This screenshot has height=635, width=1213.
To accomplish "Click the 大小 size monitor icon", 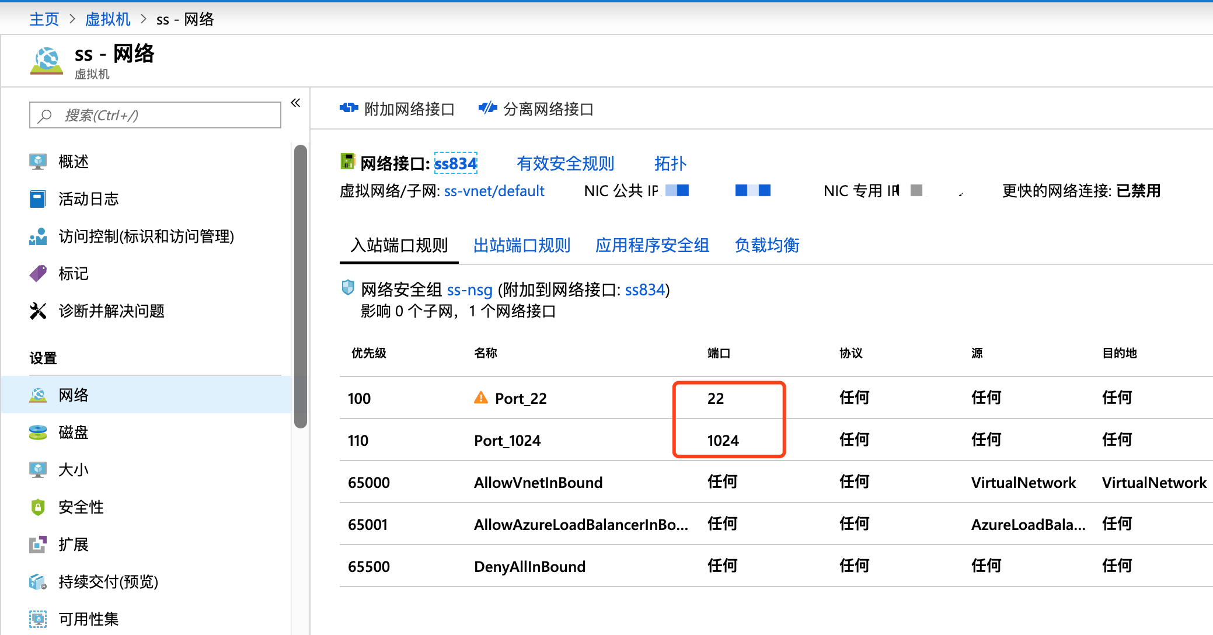I will (x=38, y=470).
